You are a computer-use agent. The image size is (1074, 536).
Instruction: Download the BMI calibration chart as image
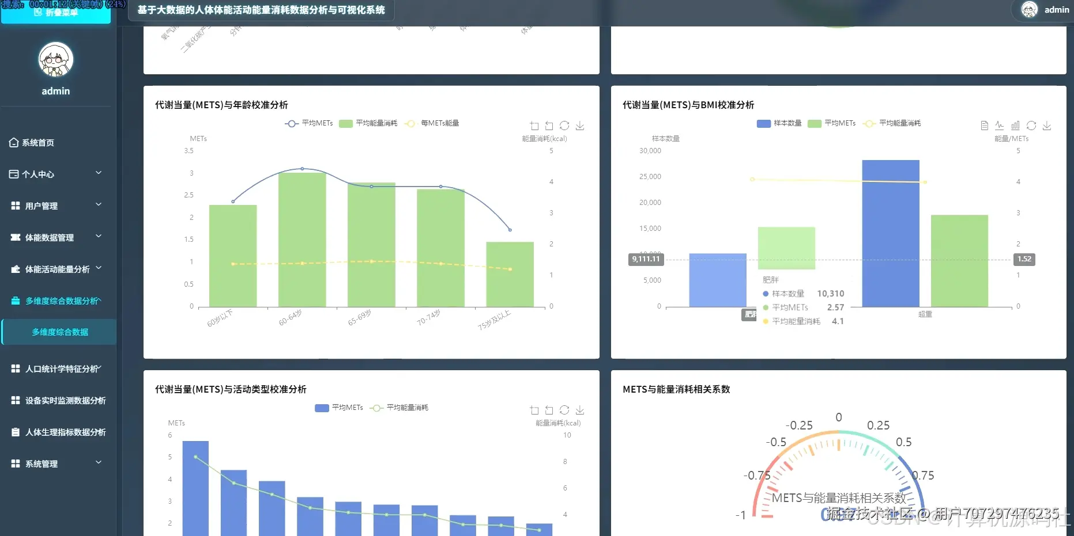point(1047,126)
